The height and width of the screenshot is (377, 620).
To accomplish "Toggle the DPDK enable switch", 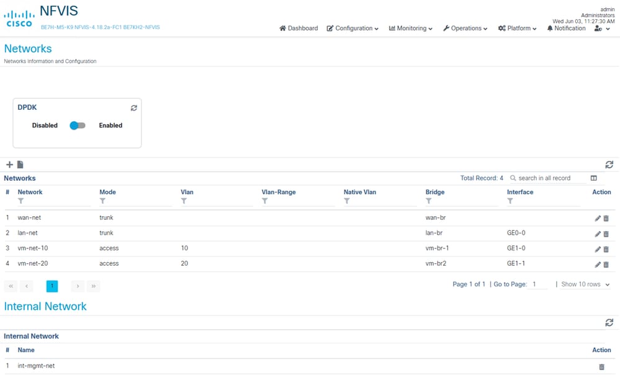I will click(x=78, y=125).
